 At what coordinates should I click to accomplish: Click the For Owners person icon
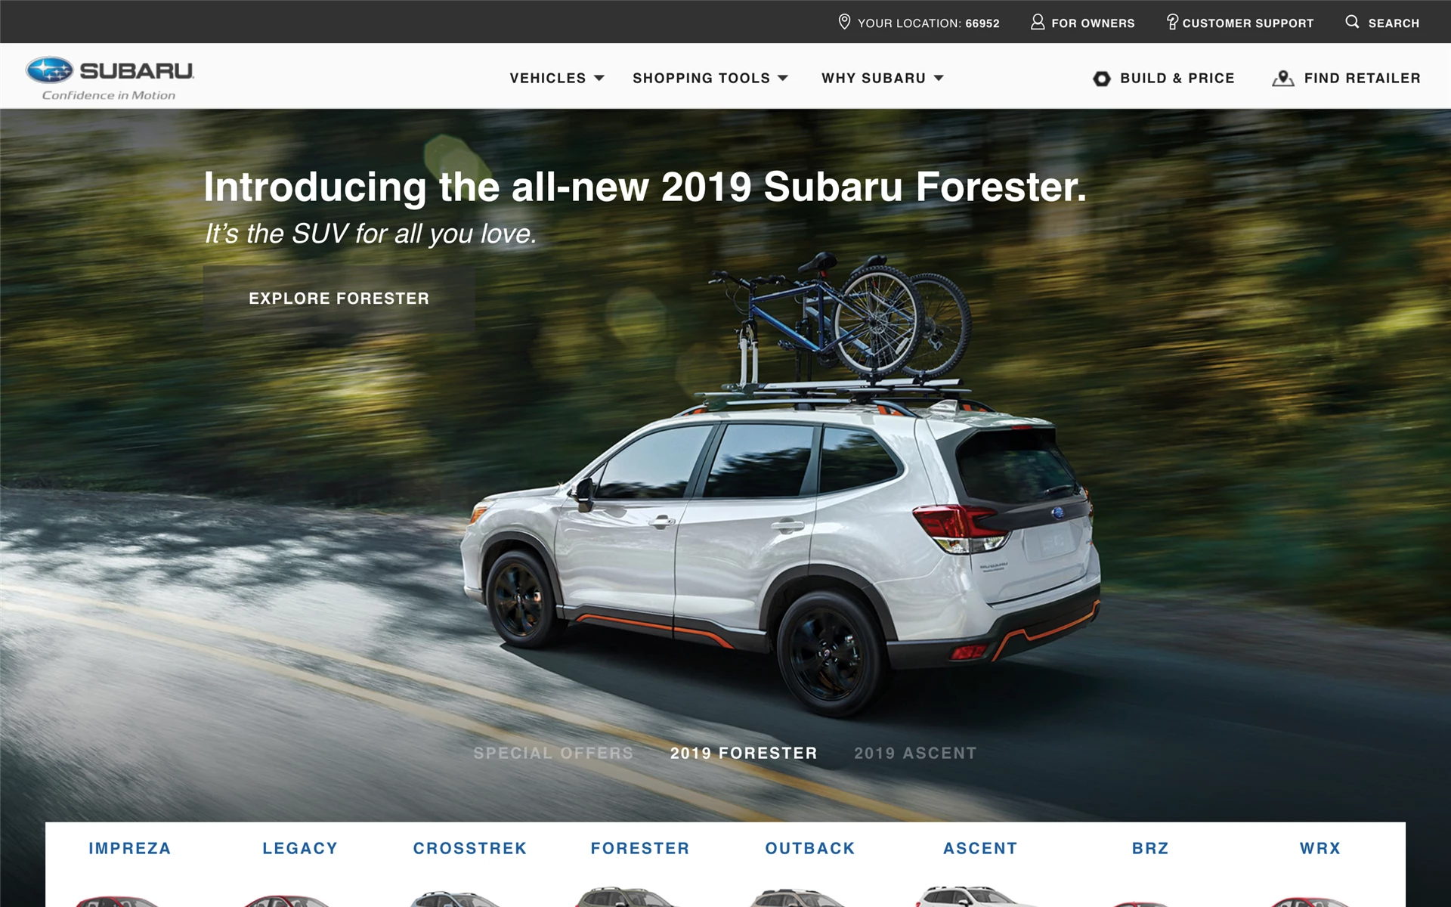tap(1038, 22)
